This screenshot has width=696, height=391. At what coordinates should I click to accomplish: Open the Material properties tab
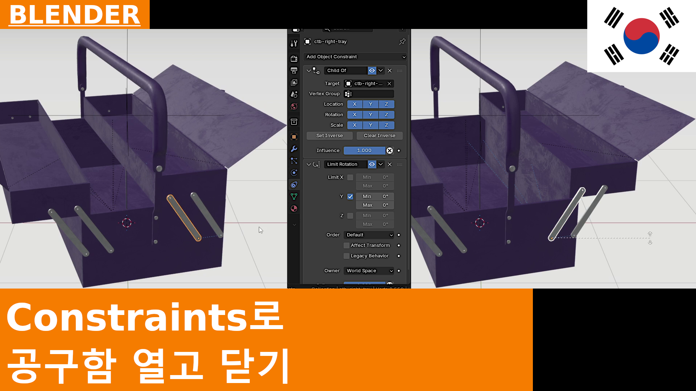[x=294, y=209]
